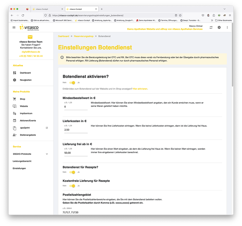Image resolution: width=242 pixels, height=226 pixels.
Task: Open Impfzentrum in the sidebar menu
Action: (x=26, y=113)
